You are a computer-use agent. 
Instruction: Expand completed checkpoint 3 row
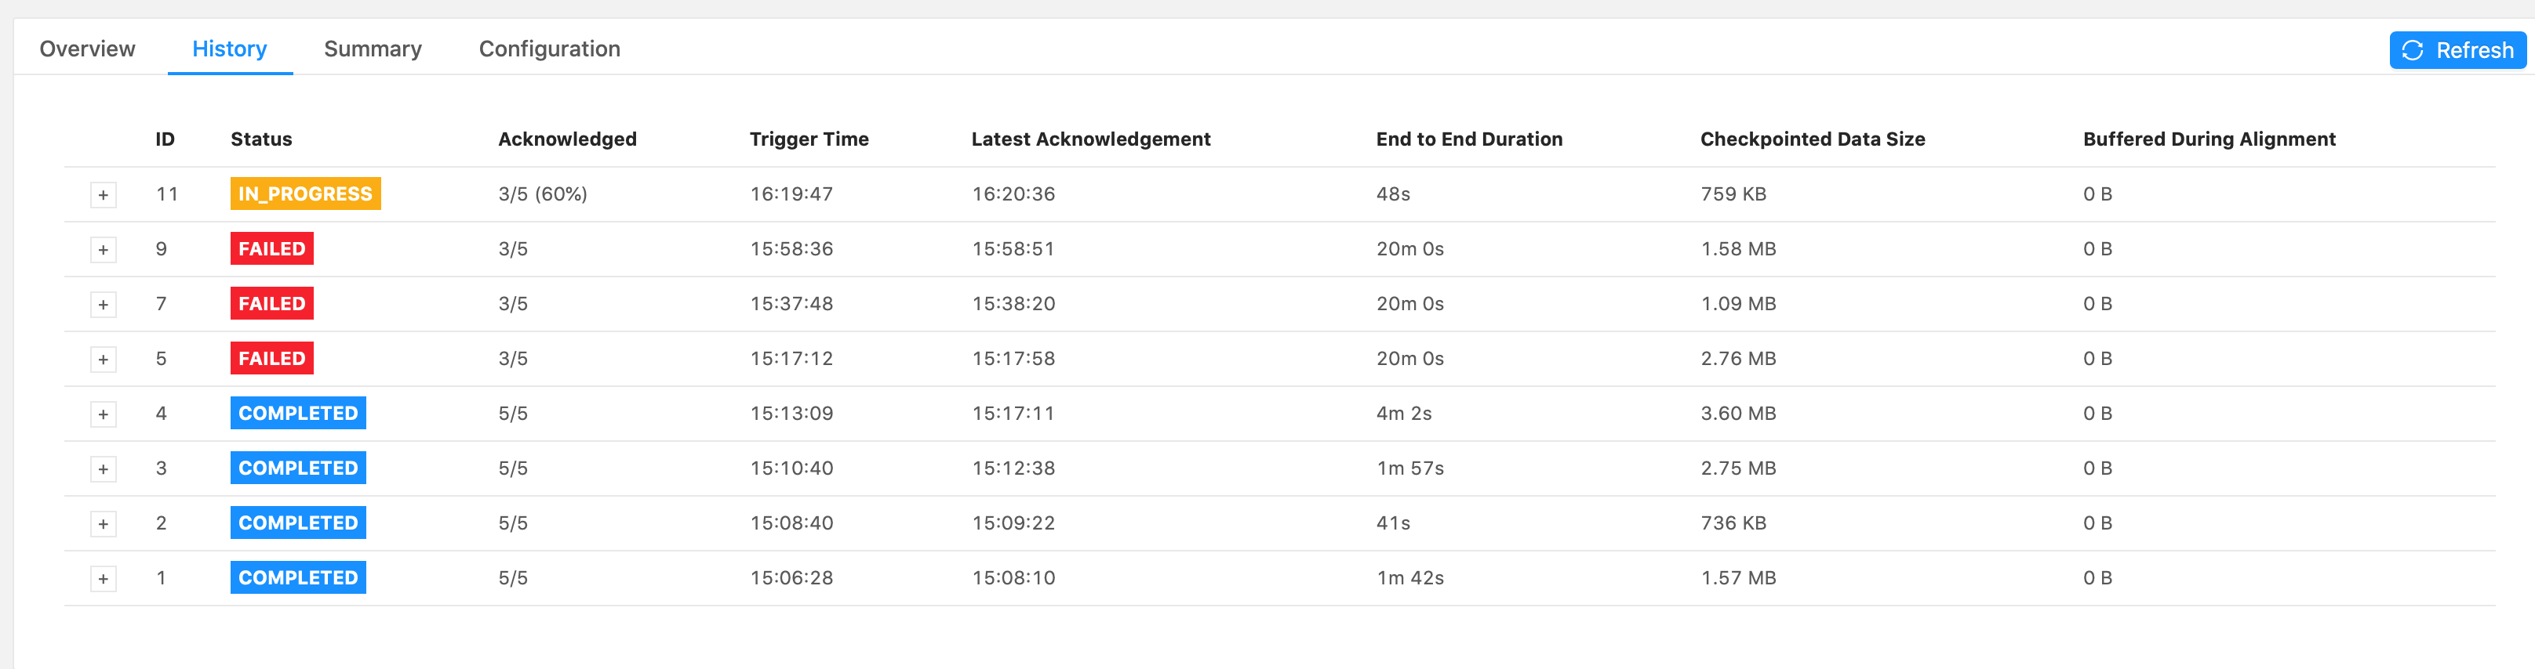[x=104, y=469]
